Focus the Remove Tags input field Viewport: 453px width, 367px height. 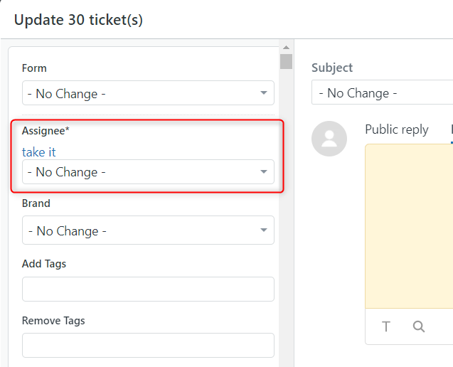tap(148, 345)
